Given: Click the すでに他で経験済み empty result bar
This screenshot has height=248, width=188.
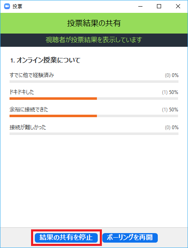Looking at the screenshot, I should 94,82.
